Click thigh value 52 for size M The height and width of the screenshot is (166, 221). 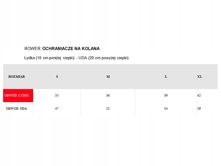pos(108,109)
